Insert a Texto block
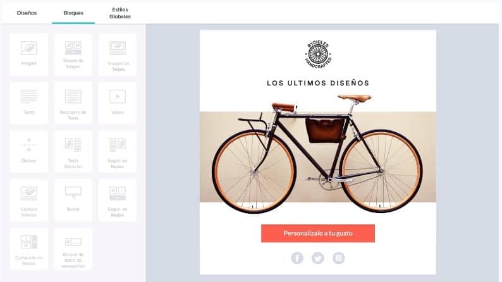Viewport: 502px width, 282px height. coord(29,103)
